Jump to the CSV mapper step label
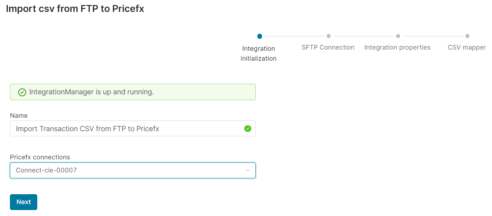Image resolution: width=492 pixels, height=216 pixels. tap(467, 48)
